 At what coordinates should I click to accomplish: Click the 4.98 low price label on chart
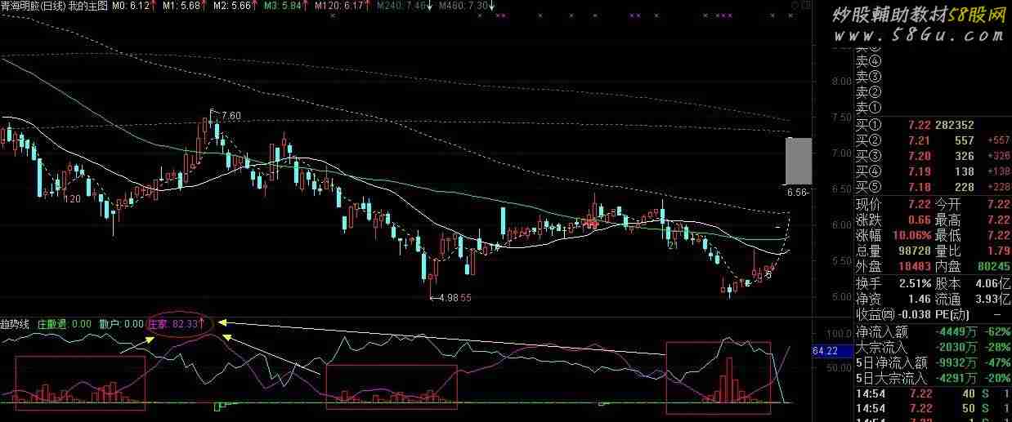coord(449,298)
